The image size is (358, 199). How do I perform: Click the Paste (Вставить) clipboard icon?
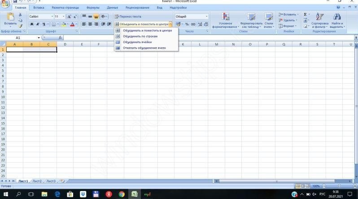point(10,17)
